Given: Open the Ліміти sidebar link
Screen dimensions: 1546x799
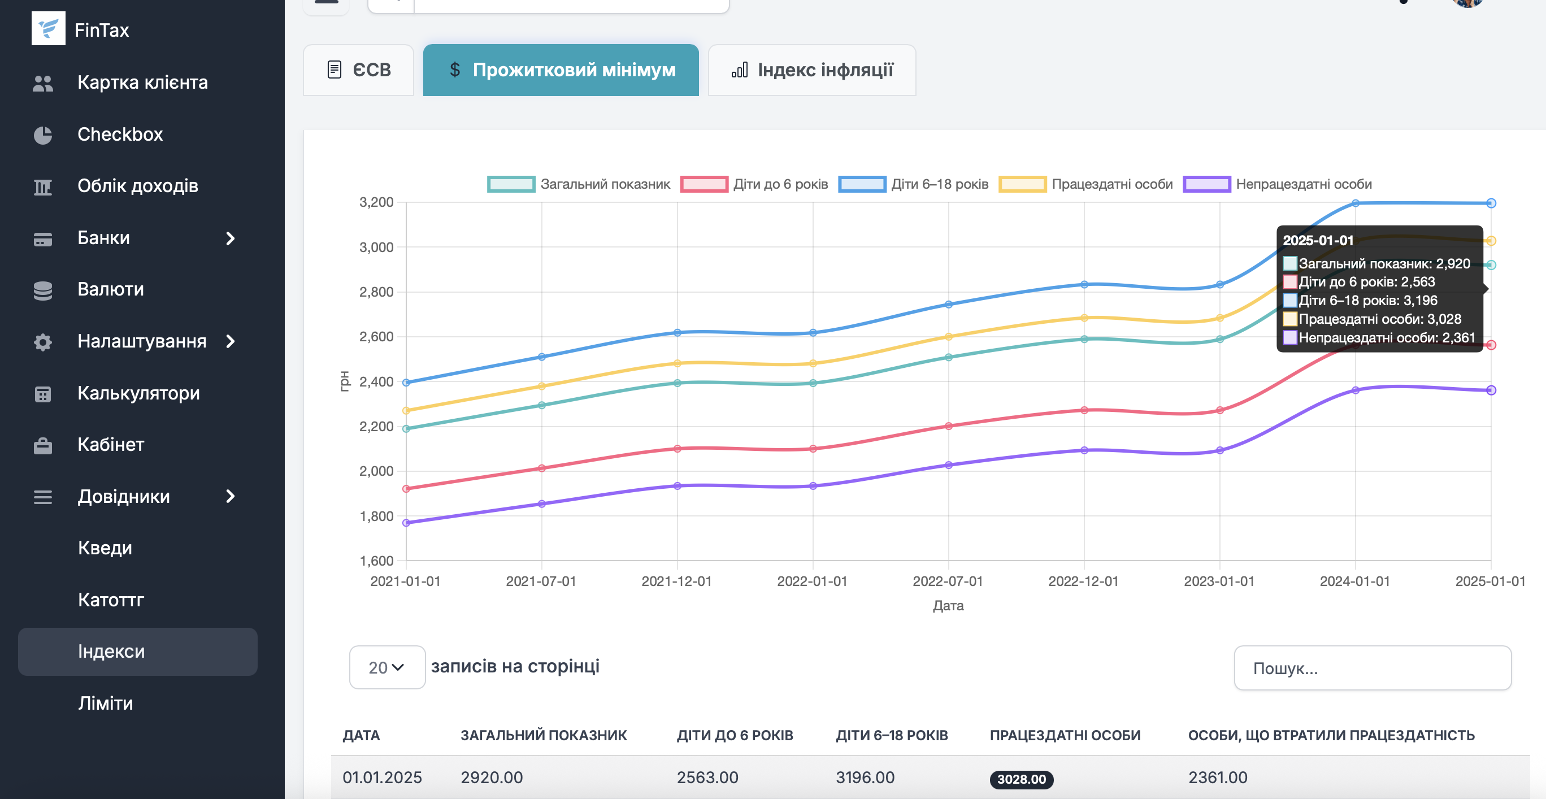Looking at the screenshot, I should [106, 703].
